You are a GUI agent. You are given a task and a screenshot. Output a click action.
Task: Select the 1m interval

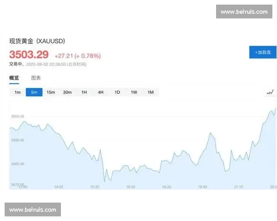click(x=18, y=93)
